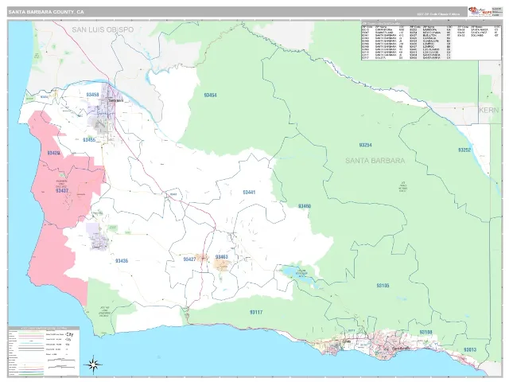The width and height of the screenshot is (509, 382).
Task: Select ZIP code label 93013
Action: coord(470,350)
